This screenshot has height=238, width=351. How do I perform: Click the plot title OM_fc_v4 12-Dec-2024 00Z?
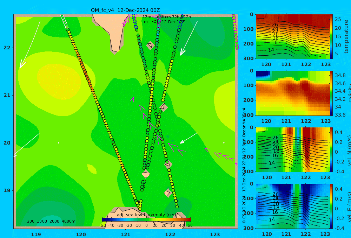coord(125,10)
